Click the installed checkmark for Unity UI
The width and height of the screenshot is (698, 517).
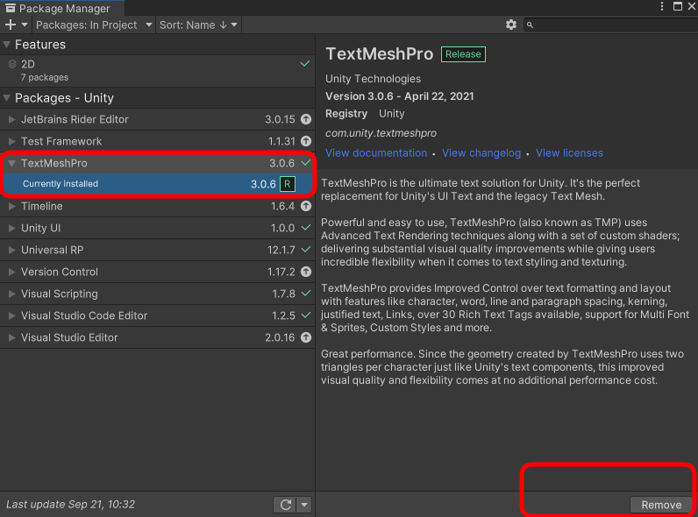pos(306,227)
